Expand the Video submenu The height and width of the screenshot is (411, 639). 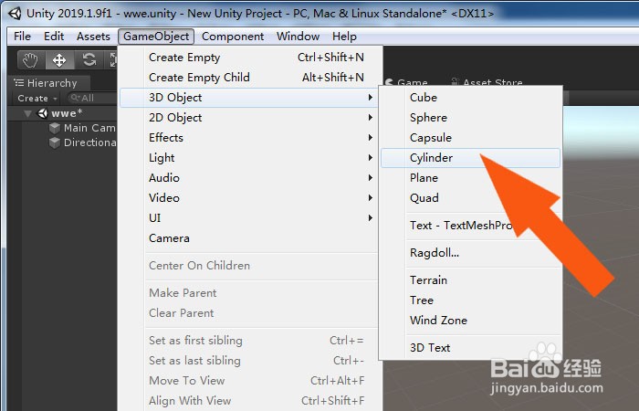click(251, 198)
